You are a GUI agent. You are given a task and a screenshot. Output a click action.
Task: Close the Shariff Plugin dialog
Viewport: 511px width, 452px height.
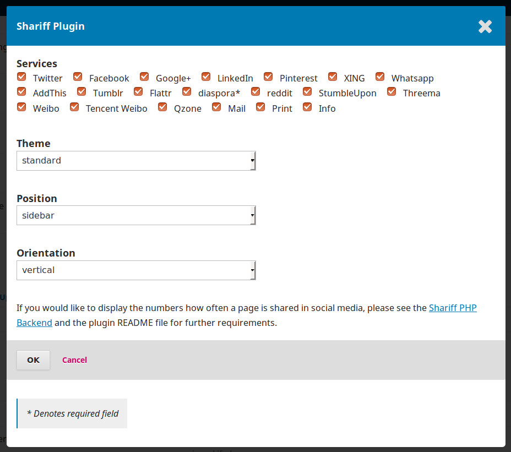pos(485,26)
